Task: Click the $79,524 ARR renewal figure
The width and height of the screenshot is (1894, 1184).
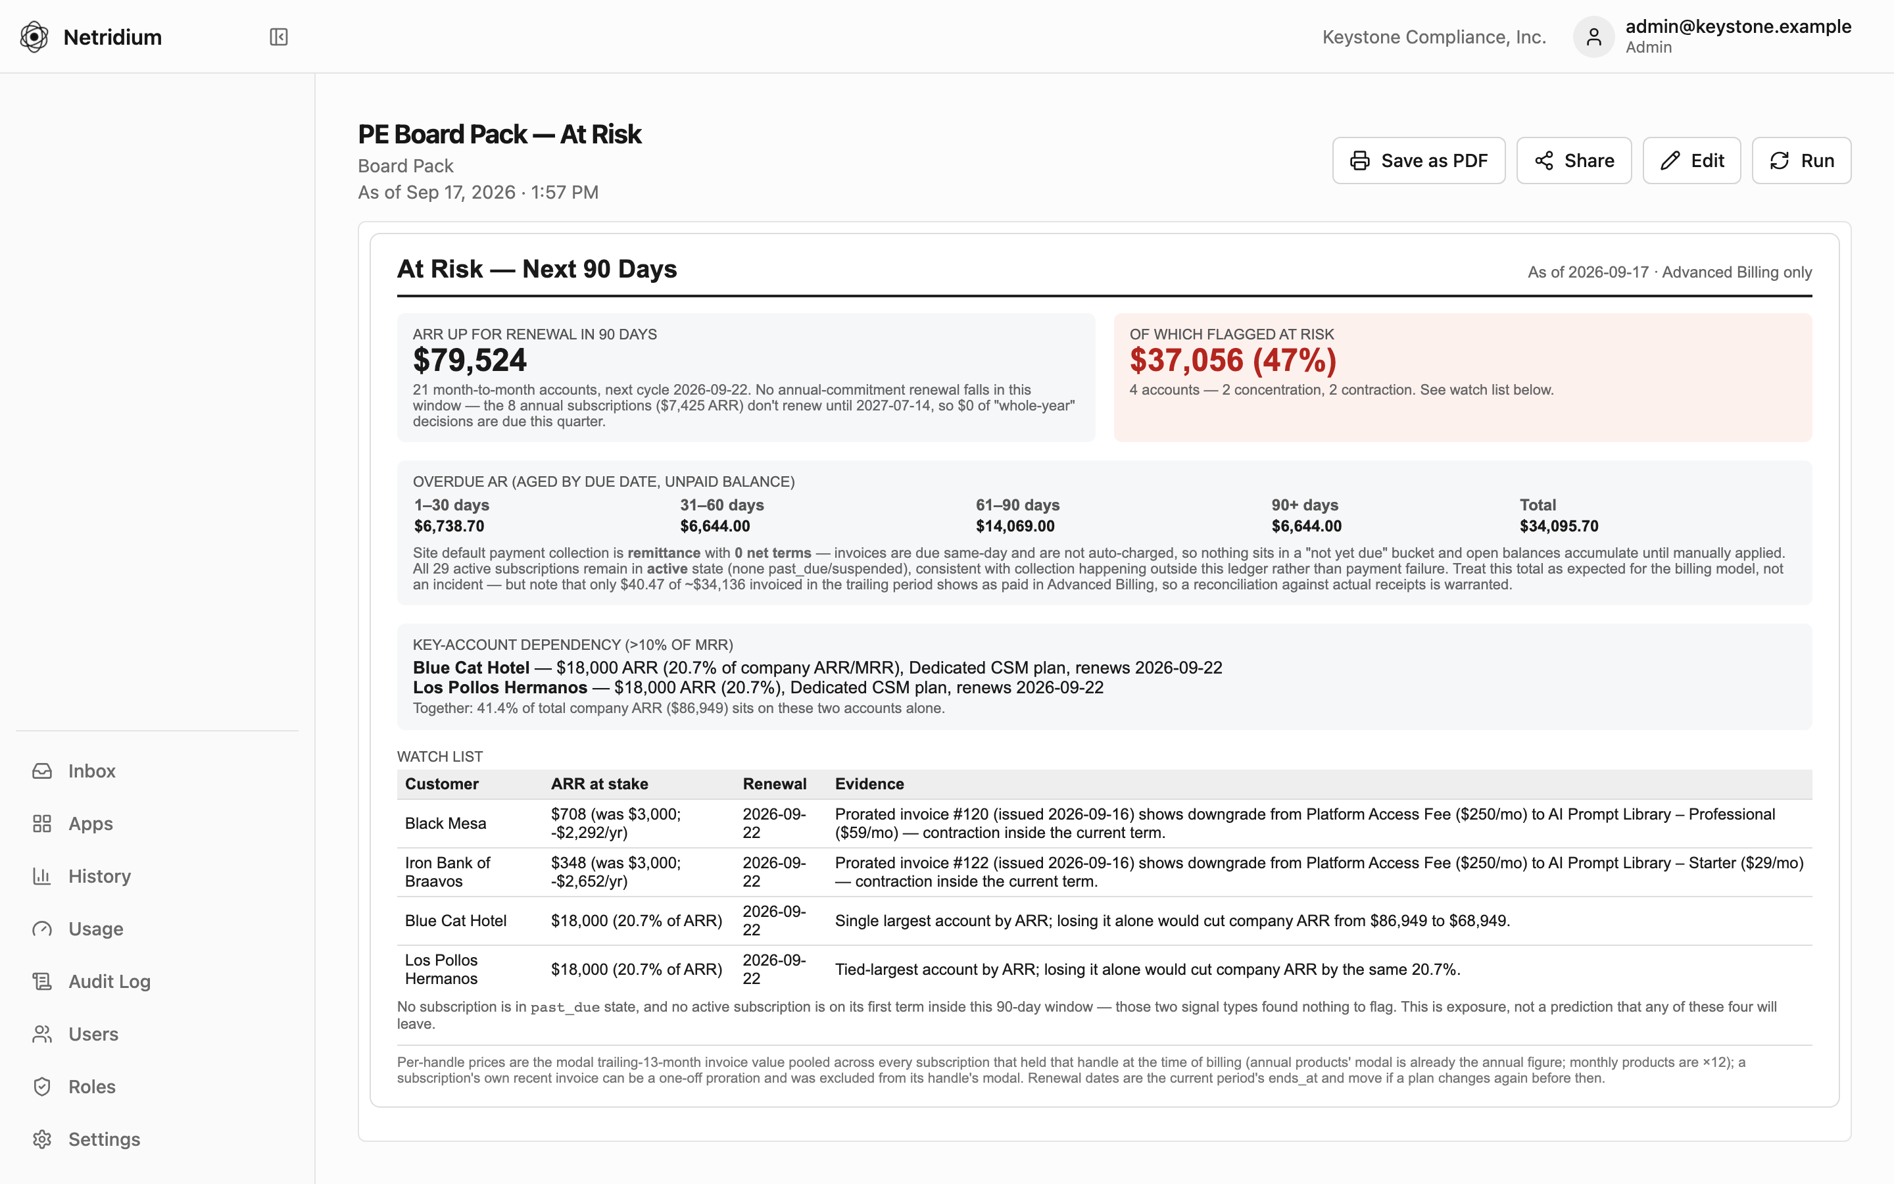Action: [x=470, y=360]
